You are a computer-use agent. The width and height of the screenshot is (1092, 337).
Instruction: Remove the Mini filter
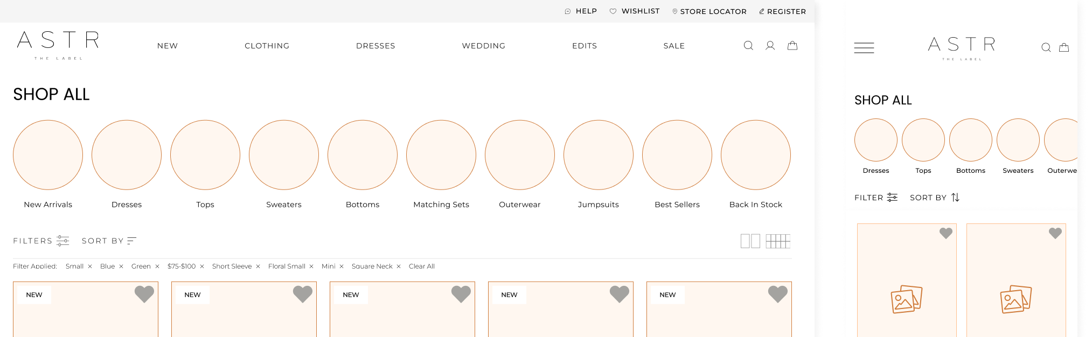click(342, 266)
